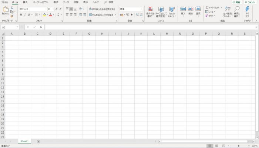Expand the Name Box dropdown
Screen dimensions: 259x148
[x=17, y=27]
